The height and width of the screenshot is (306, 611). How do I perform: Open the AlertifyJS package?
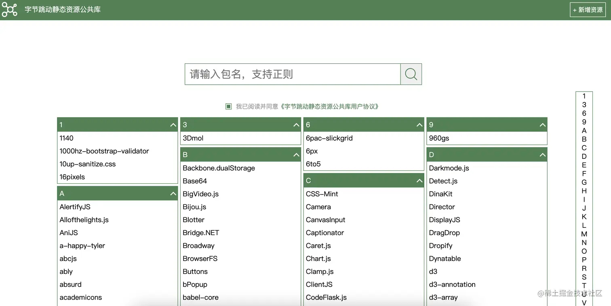(75, 207)
